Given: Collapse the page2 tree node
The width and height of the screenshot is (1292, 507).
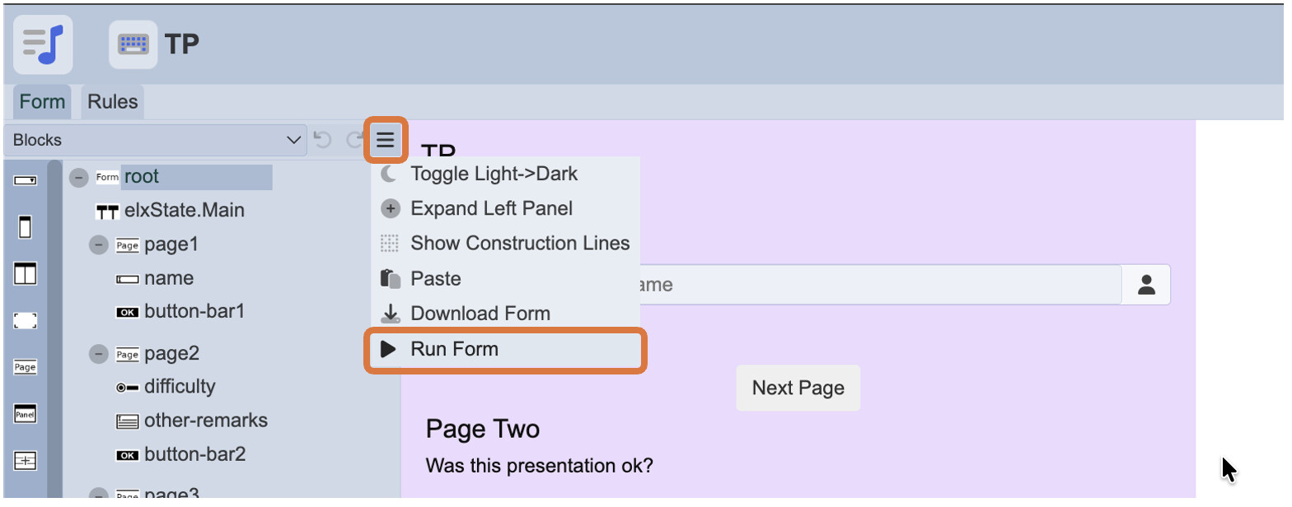Looking at the screenshot, I should (x=99, y=354).
